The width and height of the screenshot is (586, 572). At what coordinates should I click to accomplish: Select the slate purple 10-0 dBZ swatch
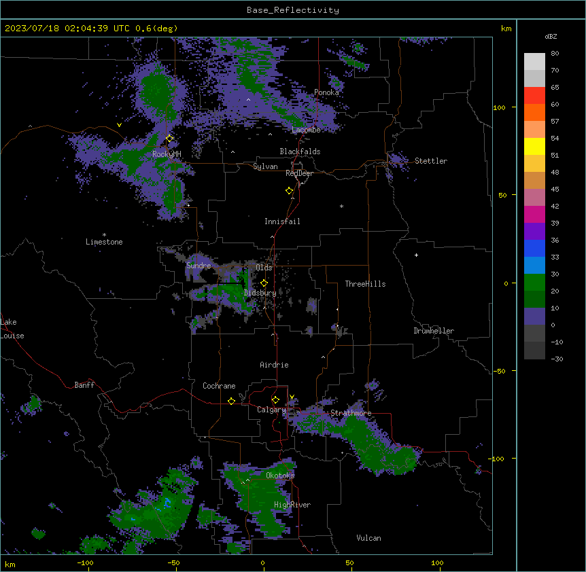[534, 317]
